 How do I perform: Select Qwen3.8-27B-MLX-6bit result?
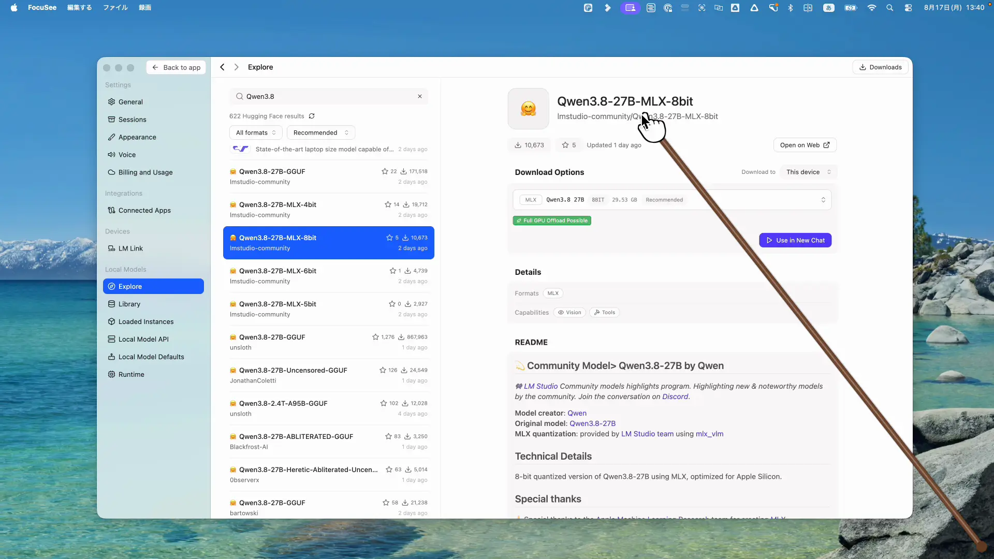pos(329,276)
